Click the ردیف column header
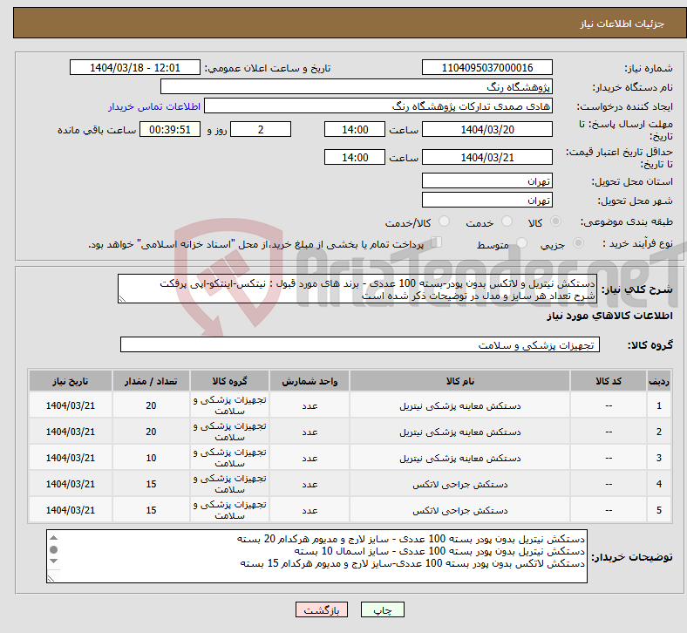Viewport: 687px width, 633px height. pos(658,381)
